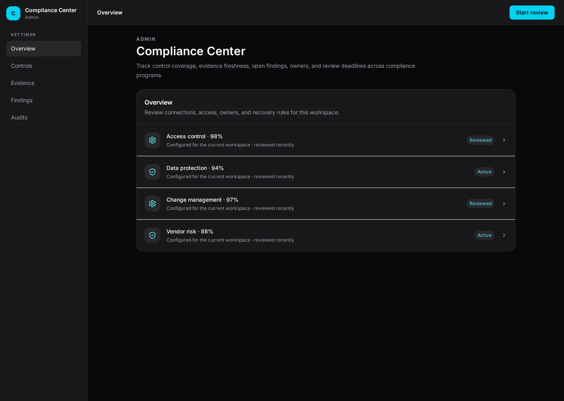564x401 pixels.
Task: Open the Evidence section in the sidebar
Action: tap(43, 83)
